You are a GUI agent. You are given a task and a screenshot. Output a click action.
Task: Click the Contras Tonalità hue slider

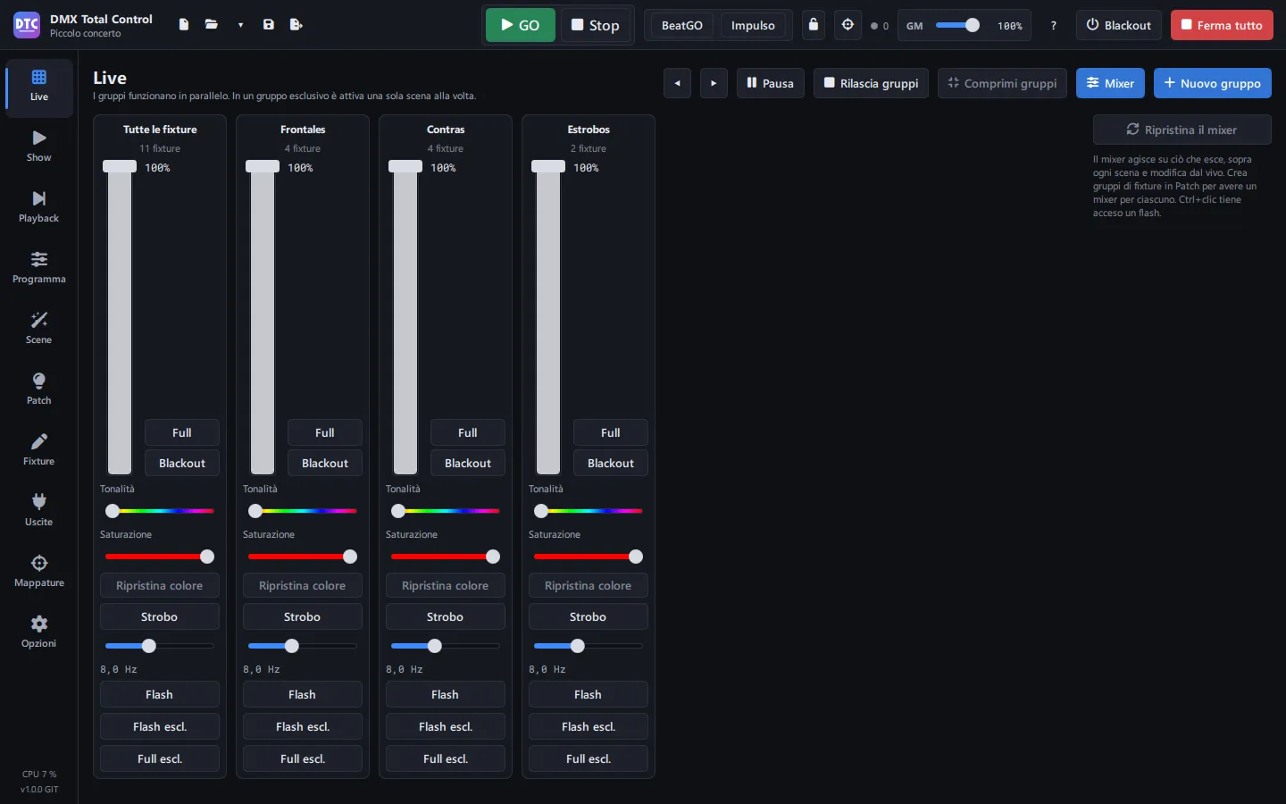click(446, 511)
